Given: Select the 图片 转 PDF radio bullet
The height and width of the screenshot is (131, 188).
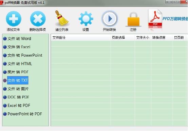Looking at the screenshot, I should [5, 72].
